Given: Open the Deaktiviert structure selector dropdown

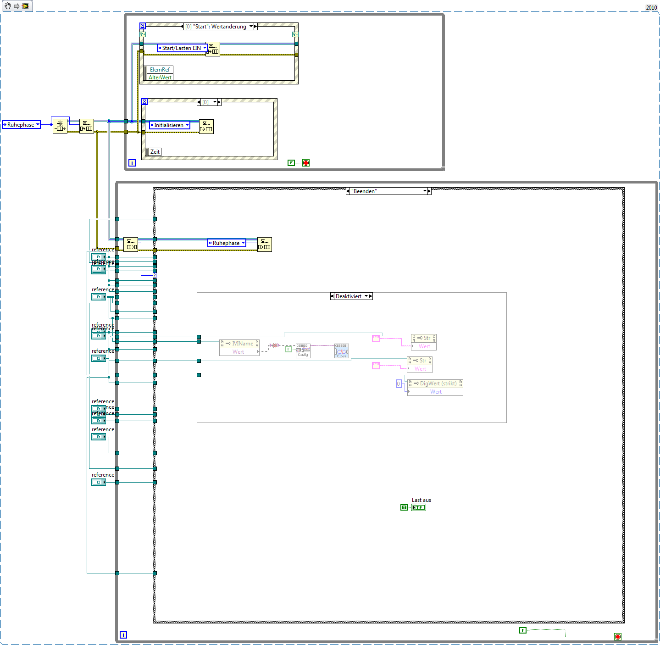Looking at the screenshot, I should coord(366,296).
